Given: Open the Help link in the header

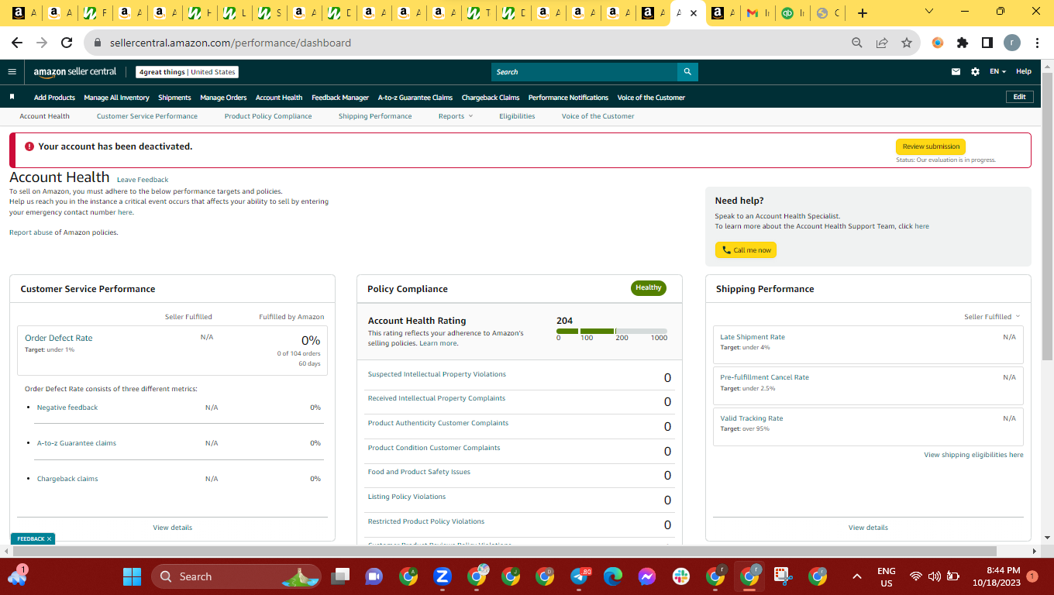Looking at the screenshot, I should point(1024,72).
